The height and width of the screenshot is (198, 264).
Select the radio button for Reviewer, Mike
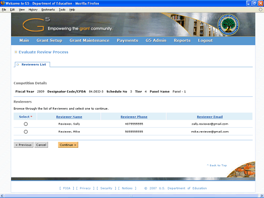point(26,132)
